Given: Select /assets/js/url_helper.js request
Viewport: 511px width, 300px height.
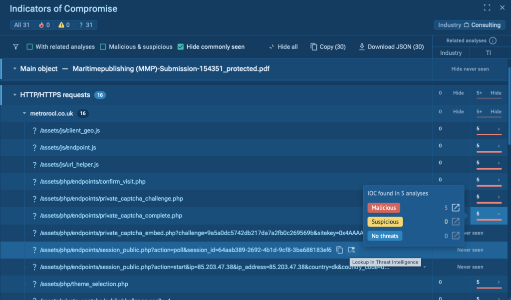Looking at the screenshot, I should pyautogui.click(x=69, y=164).
